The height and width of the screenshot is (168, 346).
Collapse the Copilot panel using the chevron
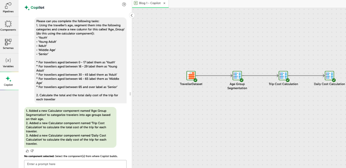tap(132, 15)
